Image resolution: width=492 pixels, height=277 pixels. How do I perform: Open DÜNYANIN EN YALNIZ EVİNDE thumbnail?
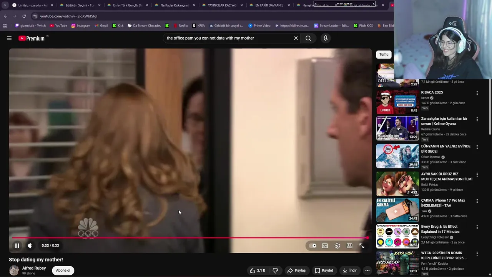pos(397,156)
